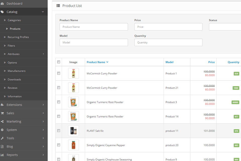Viewport: 241px width, 161px height.
Task: Click the Marketing share icon
Action: [2, 122]
